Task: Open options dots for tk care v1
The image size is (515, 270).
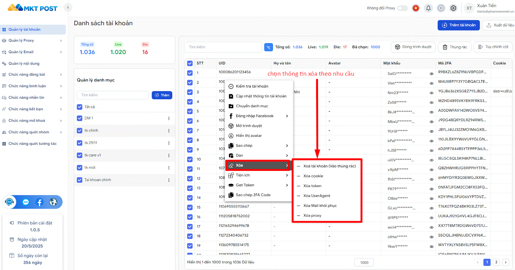Action: click(169, 155)
